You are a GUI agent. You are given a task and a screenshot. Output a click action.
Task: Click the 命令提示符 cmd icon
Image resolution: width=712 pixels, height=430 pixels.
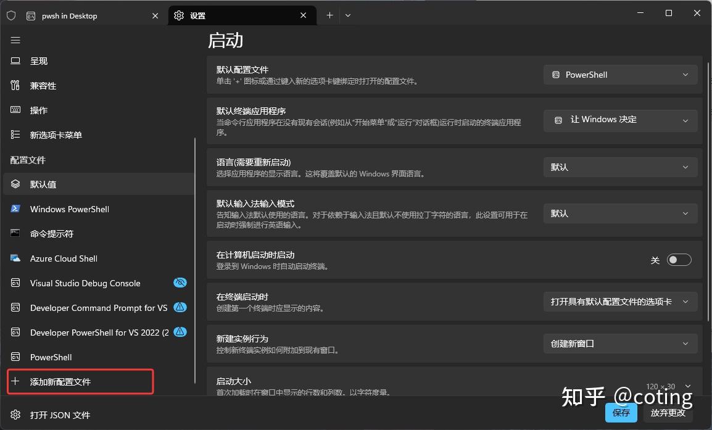(15, 233)
